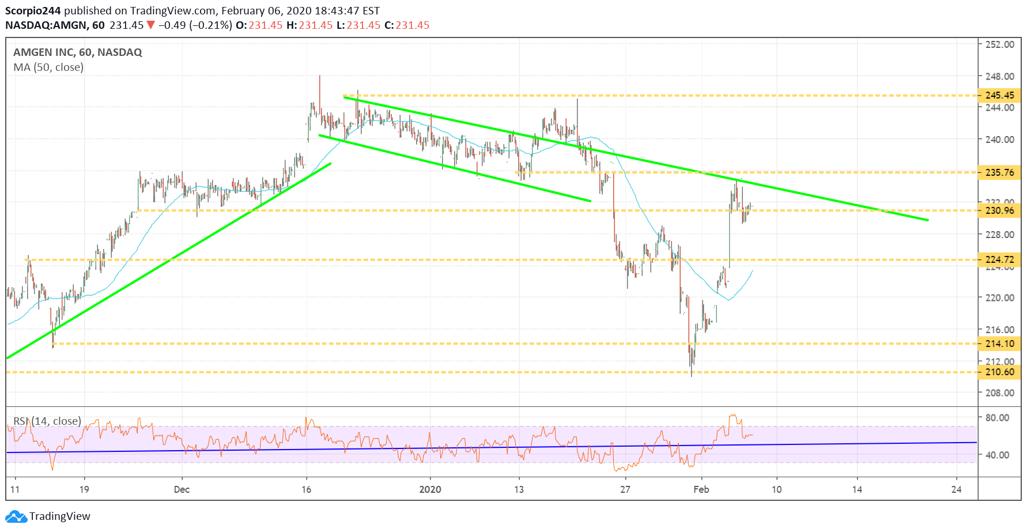Click the 240.00 price axis value

click(x=1000, y=139)
